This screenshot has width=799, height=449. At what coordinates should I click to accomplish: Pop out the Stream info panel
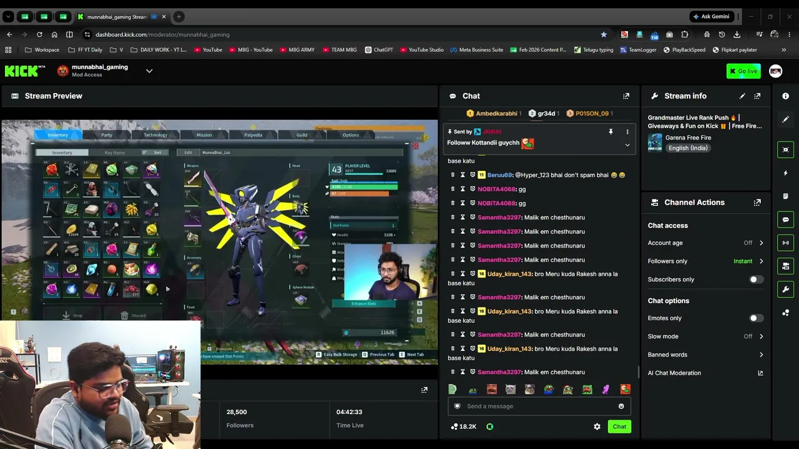[757, 96]
